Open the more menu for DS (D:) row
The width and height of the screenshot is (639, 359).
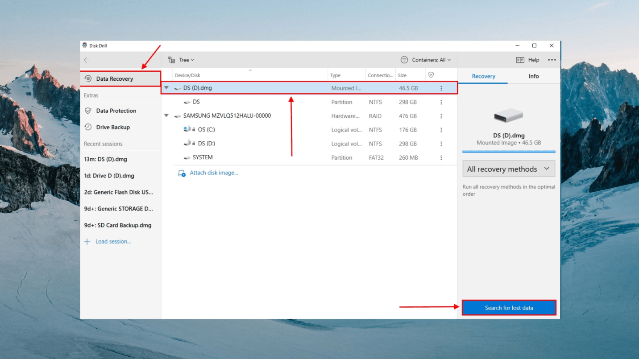[441, 144]
